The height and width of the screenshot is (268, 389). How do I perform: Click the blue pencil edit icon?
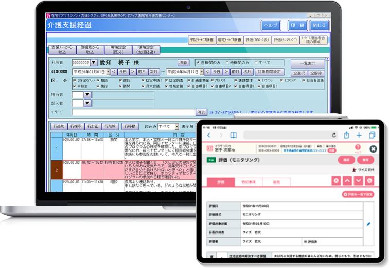click(x=368, y=224)
